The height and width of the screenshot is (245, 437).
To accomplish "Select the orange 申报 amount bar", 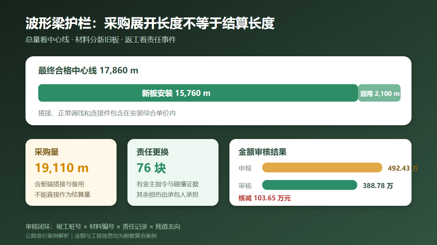I will 322,168.
